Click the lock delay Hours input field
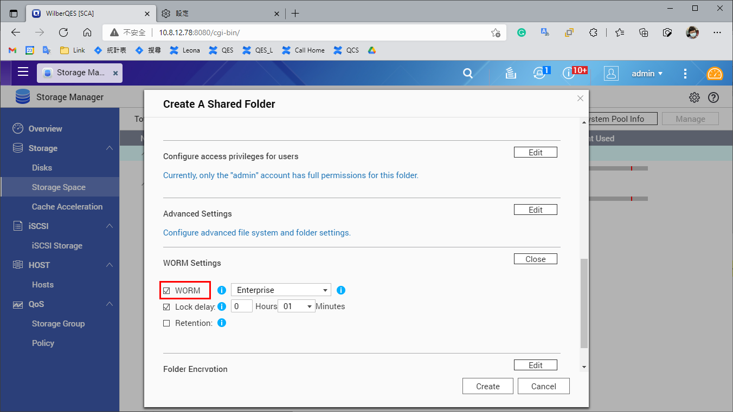This screenshot has width=733, height=412. (241, 306)
